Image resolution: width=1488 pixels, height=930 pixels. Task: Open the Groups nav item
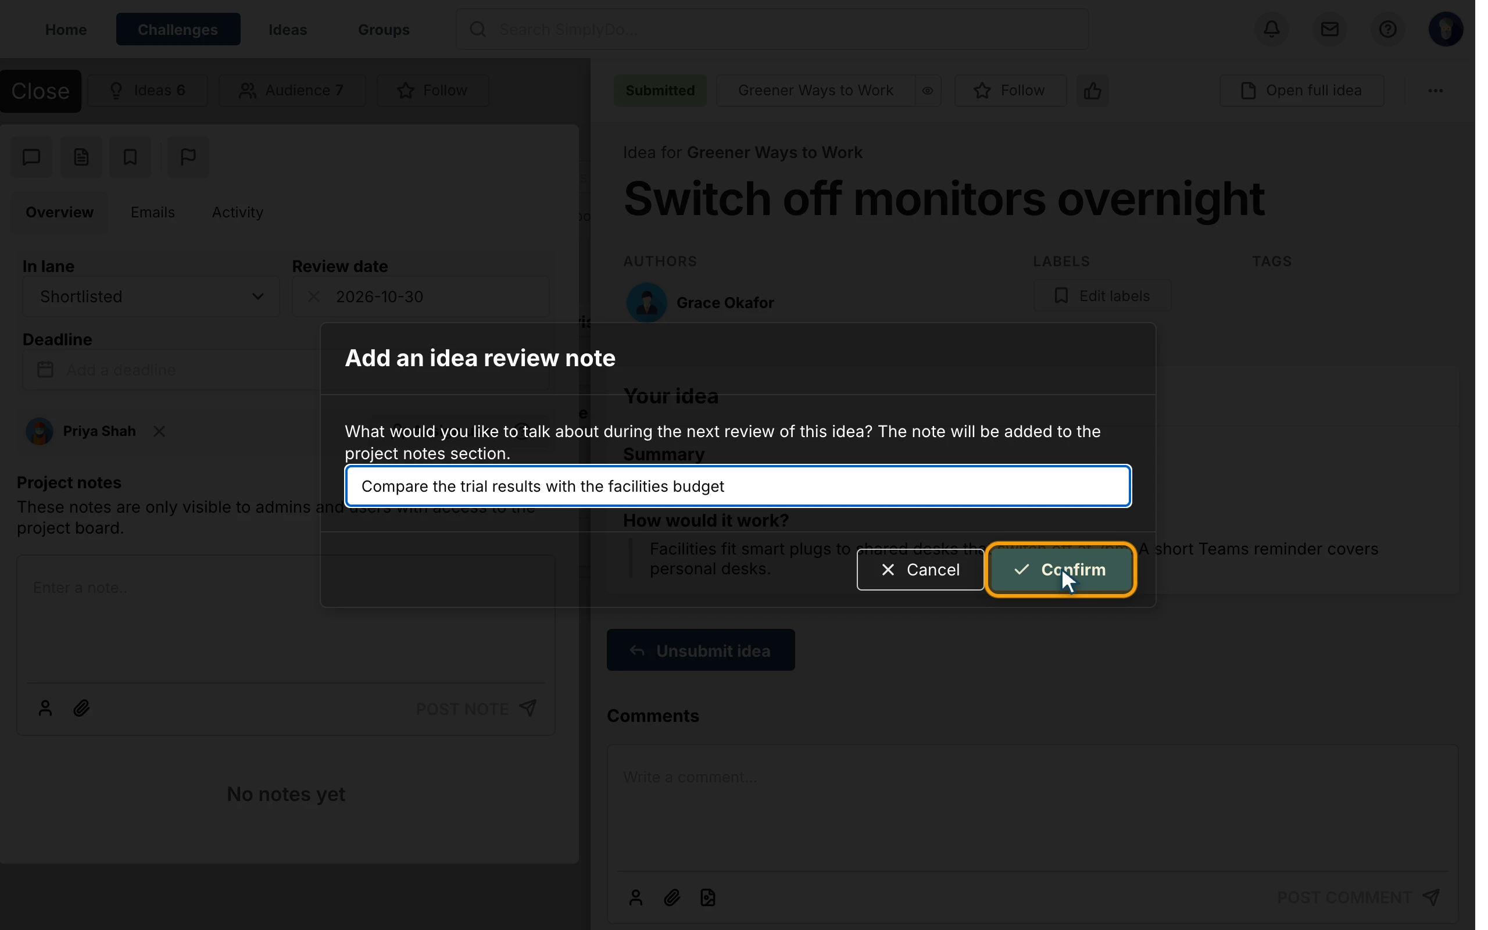[384, 29]
